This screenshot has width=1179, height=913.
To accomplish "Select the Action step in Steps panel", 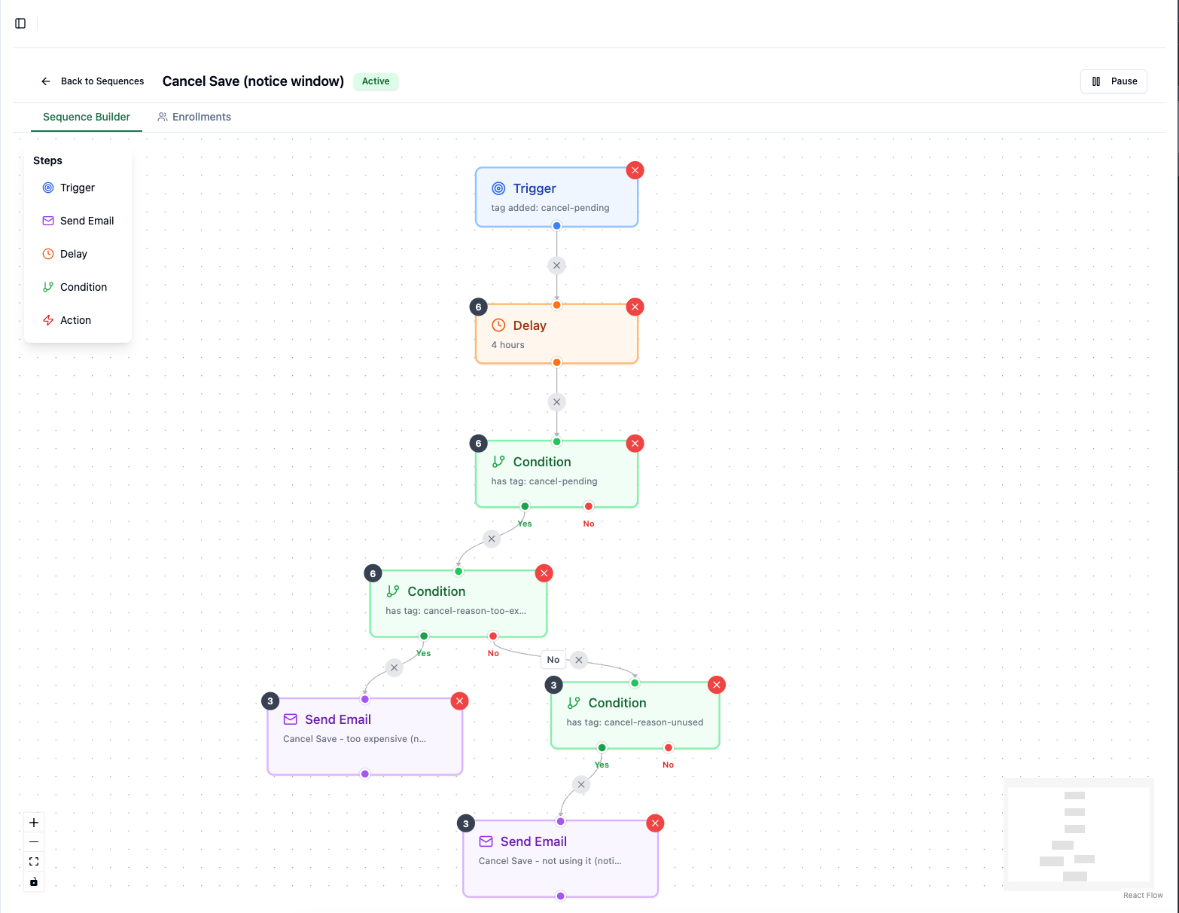I will [x=78, y=320].
